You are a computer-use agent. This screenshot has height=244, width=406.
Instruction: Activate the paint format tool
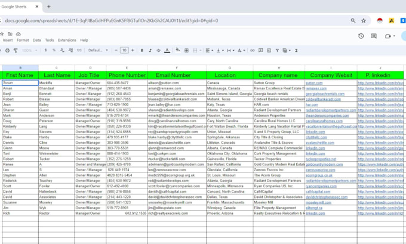click(16, 51)
